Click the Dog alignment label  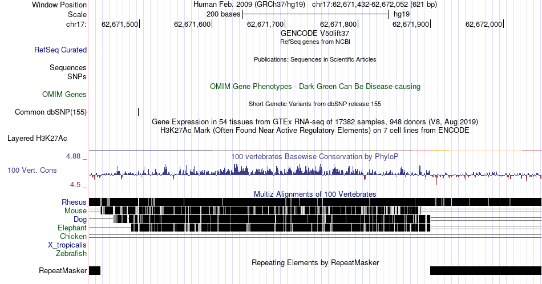80,220
